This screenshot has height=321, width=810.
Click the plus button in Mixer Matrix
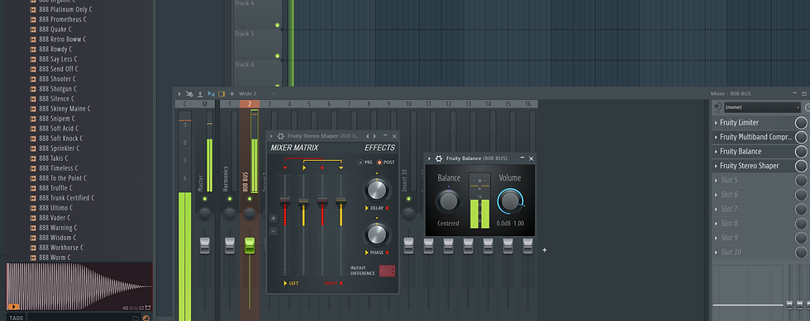point(274,219)
